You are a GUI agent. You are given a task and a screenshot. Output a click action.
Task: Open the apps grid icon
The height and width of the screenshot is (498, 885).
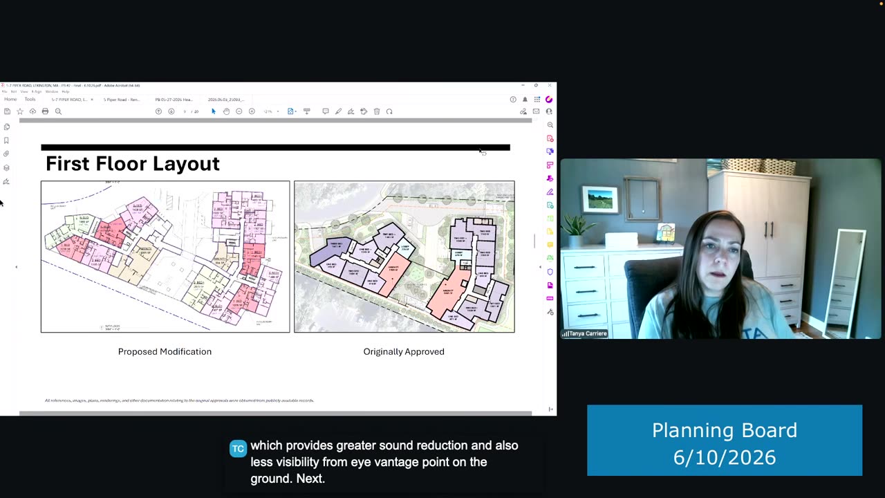point(537,100)
